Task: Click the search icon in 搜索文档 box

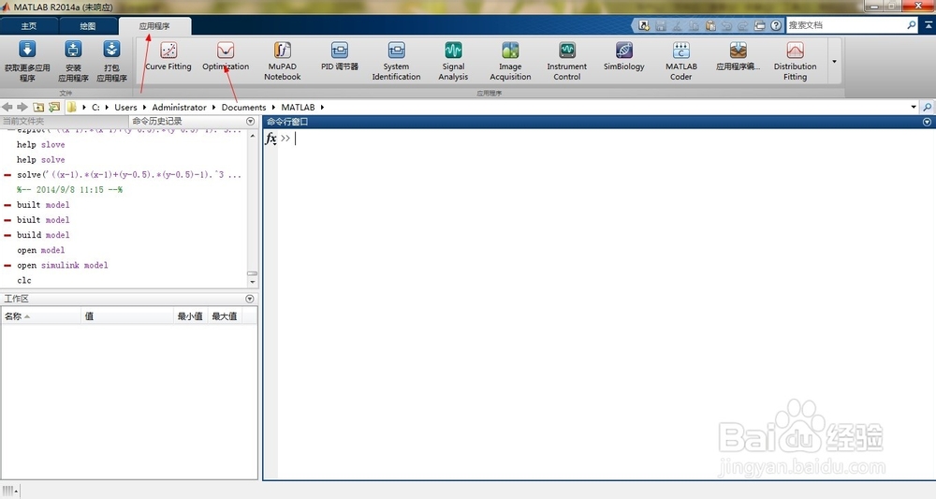Action: pyautogui.click(x=911, y=25)
